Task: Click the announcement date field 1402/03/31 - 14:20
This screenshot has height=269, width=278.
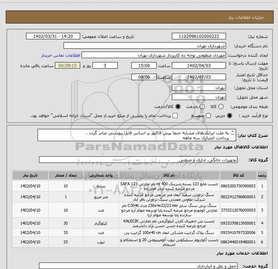Action: (53, 36)
